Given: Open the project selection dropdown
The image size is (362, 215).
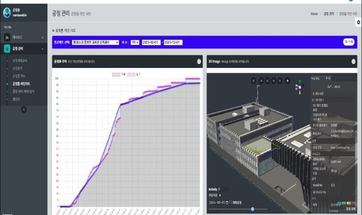Looking at the screenshot, I should [95, 43].
